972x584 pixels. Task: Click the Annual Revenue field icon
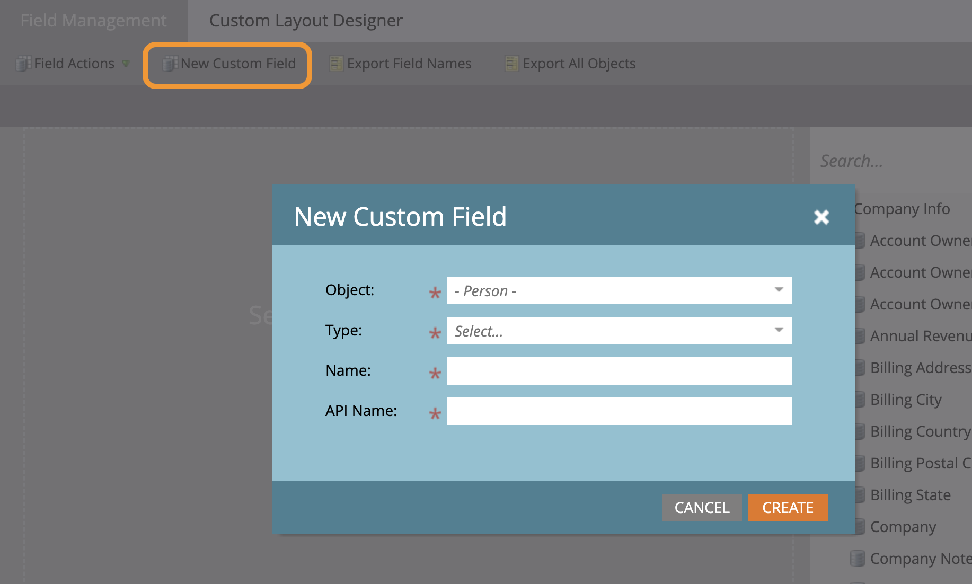point(860,336)
